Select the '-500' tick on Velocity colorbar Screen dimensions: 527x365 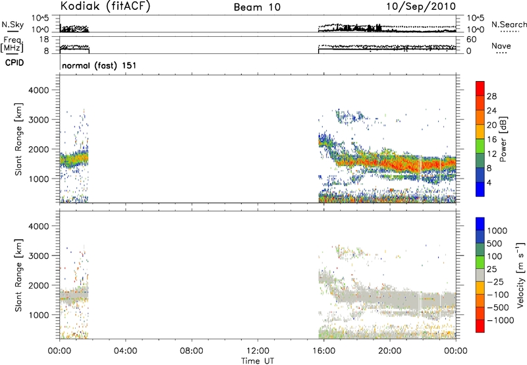(x=498, y=307)
